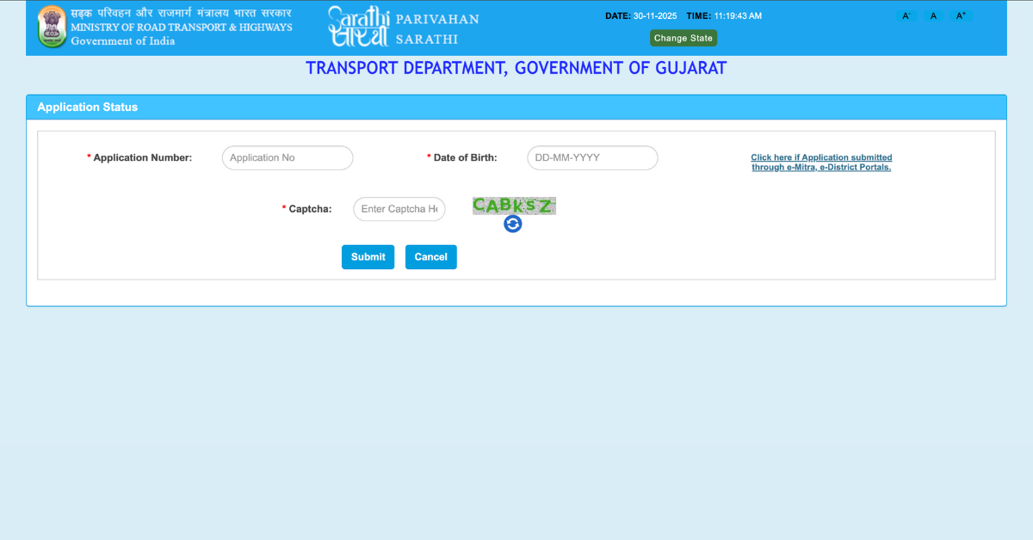Click the Government of India emblem
The image size is (1033, 540).
click(x=52, y=27)
